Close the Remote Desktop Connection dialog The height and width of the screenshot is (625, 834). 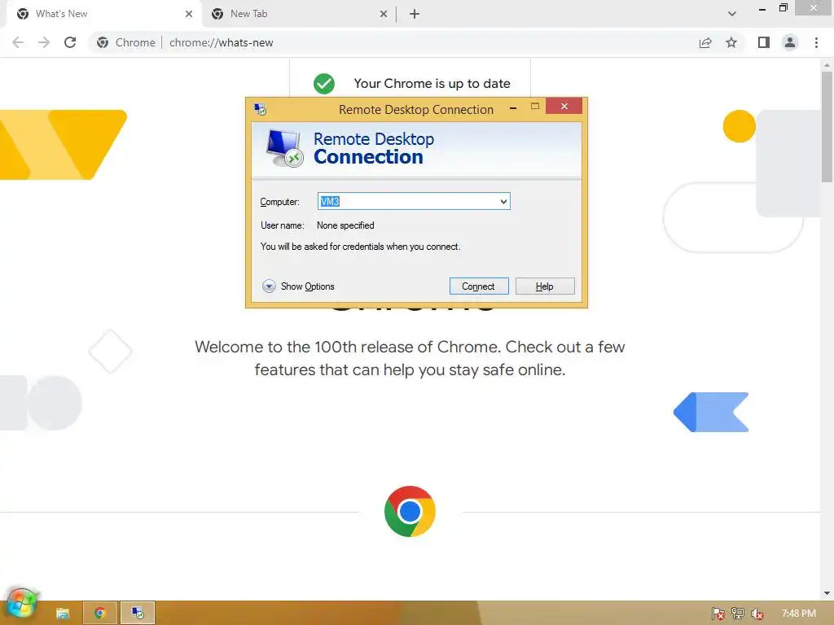click(x=564, y=107)
